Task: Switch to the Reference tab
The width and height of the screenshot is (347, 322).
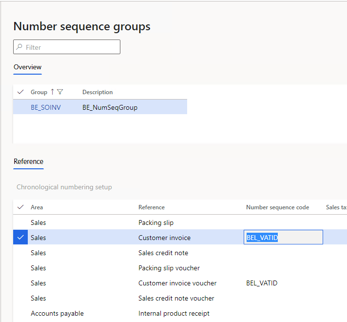Action: pyautogui.click(x=28, y=161)
